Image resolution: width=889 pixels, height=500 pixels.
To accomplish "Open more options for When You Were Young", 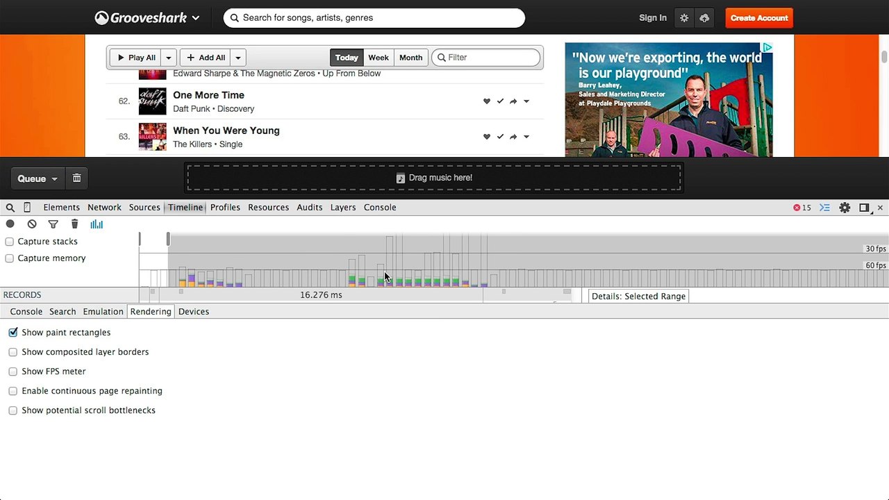I will 526,137.
